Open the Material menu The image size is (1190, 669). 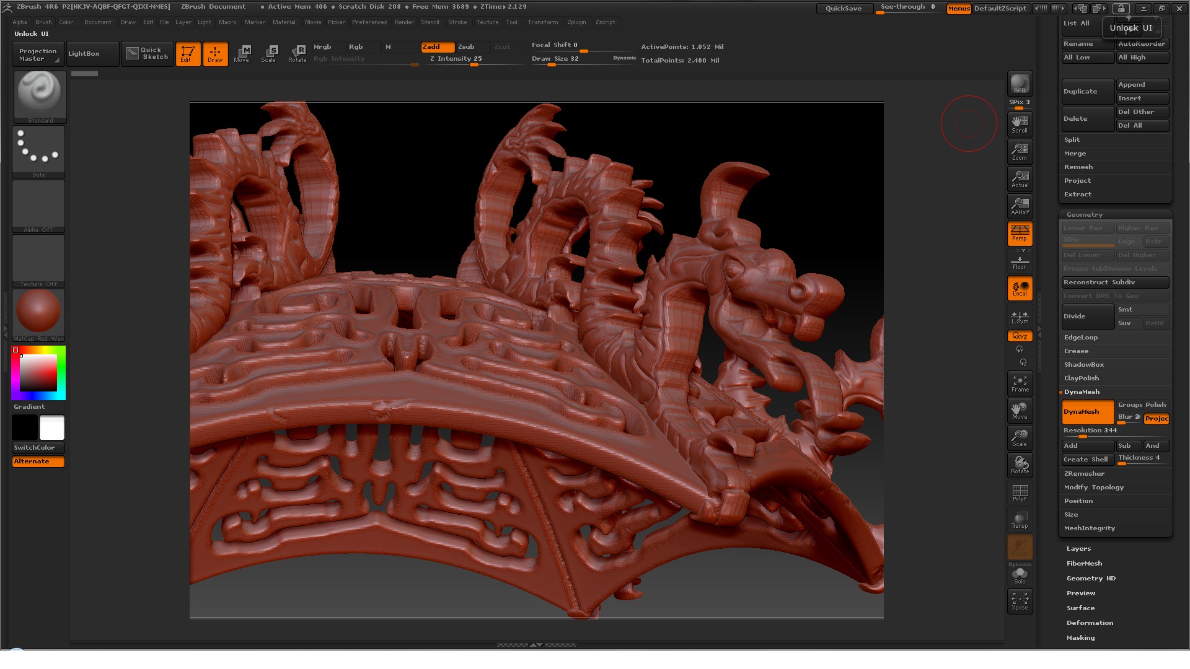pos(284,22)
